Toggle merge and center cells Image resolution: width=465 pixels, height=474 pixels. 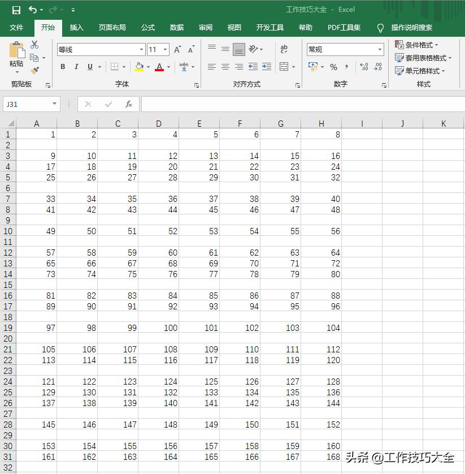click(x=285, y=67)
